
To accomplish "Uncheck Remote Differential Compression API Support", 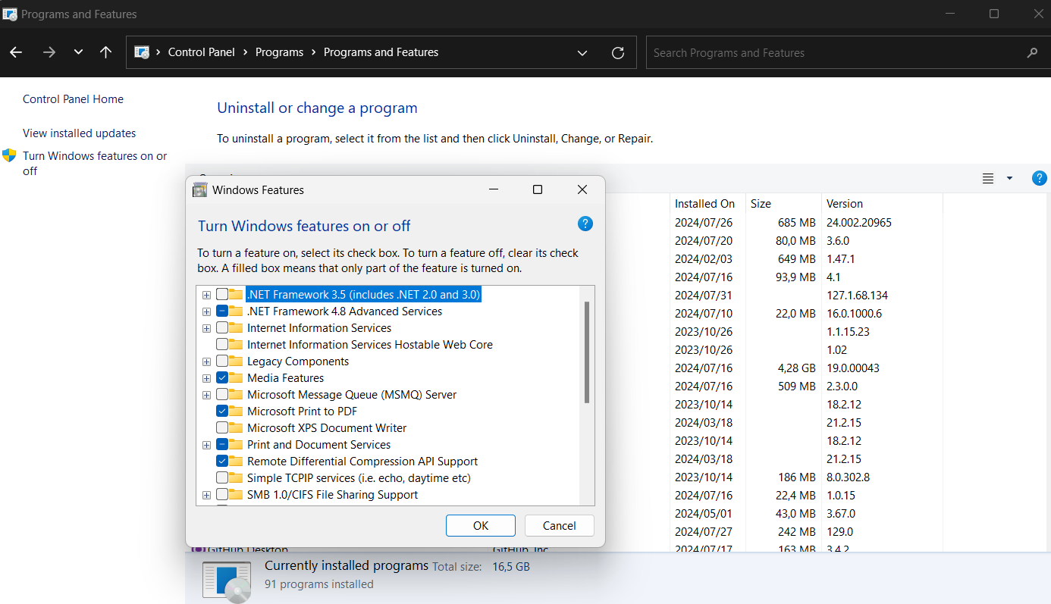I will coord(222,461).
